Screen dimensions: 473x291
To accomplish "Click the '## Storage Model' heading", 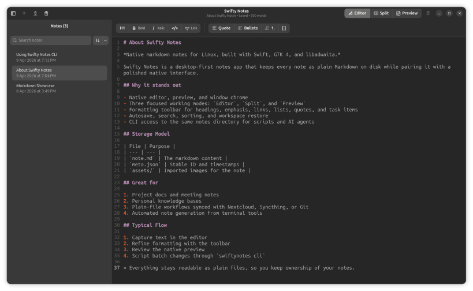I will [x=146, y=134].
